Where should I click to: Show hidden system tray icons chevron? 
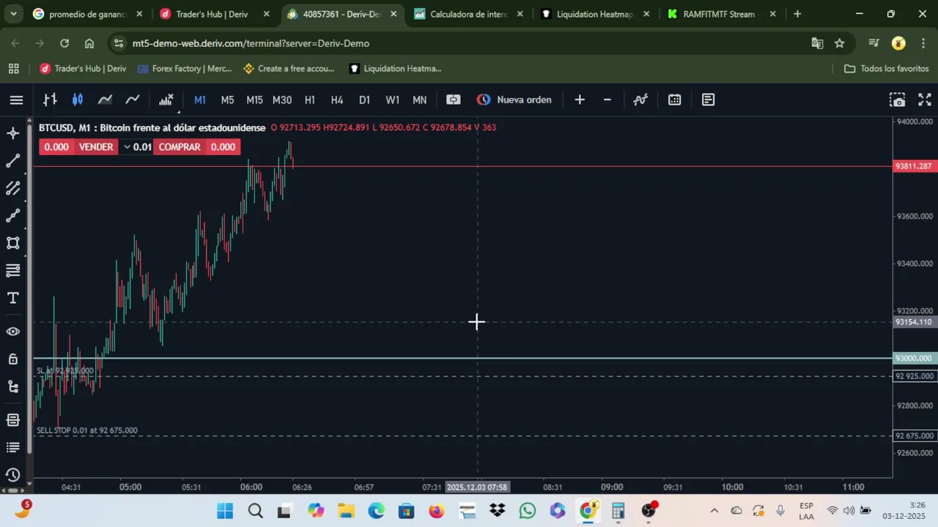point(714,510)
